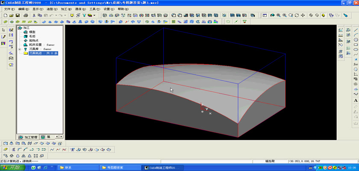Select 刀具轨迹 : 共 0 条 item
359x171 pixels.
[43, 53]
